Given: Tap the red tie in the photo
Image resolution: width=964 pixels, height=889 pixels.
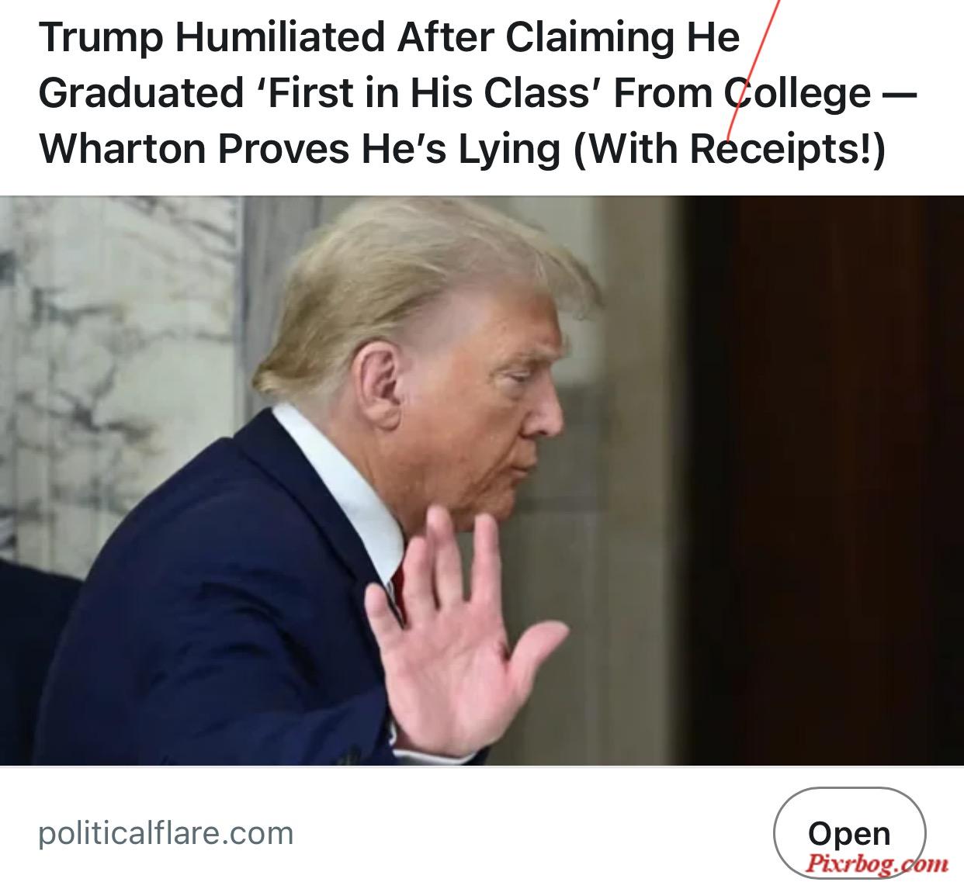Looking at the screenshot, I should [x=398, y=593].
